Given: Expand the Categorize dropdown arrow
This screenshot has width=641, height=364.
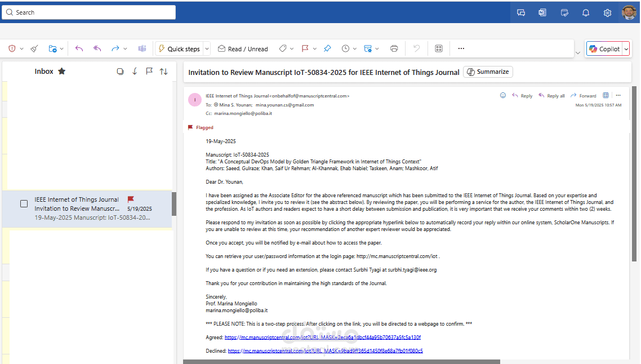Looking at the screenshot, I should coord(292,49).
